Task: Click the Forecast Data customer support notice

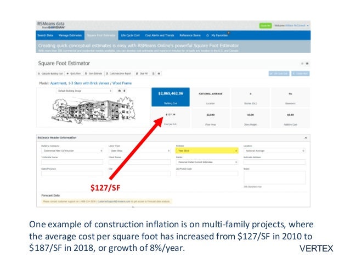Action: coord(106,202)
